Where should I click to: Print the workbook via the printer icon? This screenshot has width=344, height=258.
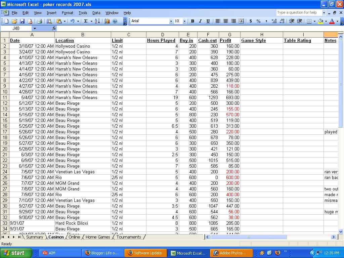click(40, 21)
